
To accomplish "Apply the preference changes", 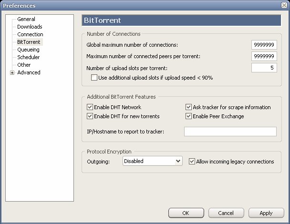I will (266, 213).
